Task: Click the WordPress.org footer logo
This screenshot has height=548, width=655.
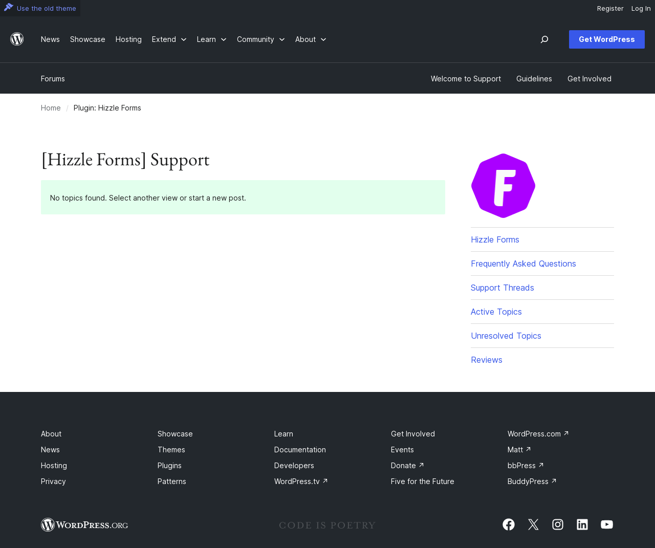Action: (x=84, y=525)
